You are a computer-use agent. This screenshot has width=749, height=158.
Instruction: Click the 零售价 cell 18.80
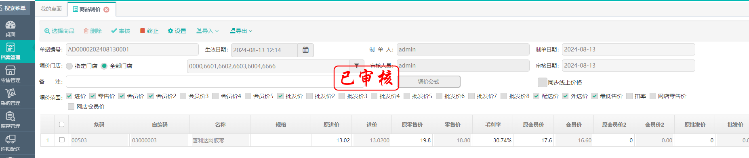coord(452,140)
